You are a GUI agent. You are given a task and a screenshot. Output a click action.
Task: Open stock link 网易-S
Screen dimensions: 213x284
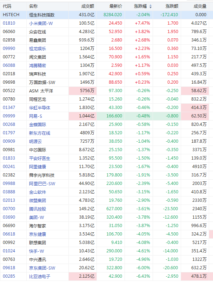(36, 116)
